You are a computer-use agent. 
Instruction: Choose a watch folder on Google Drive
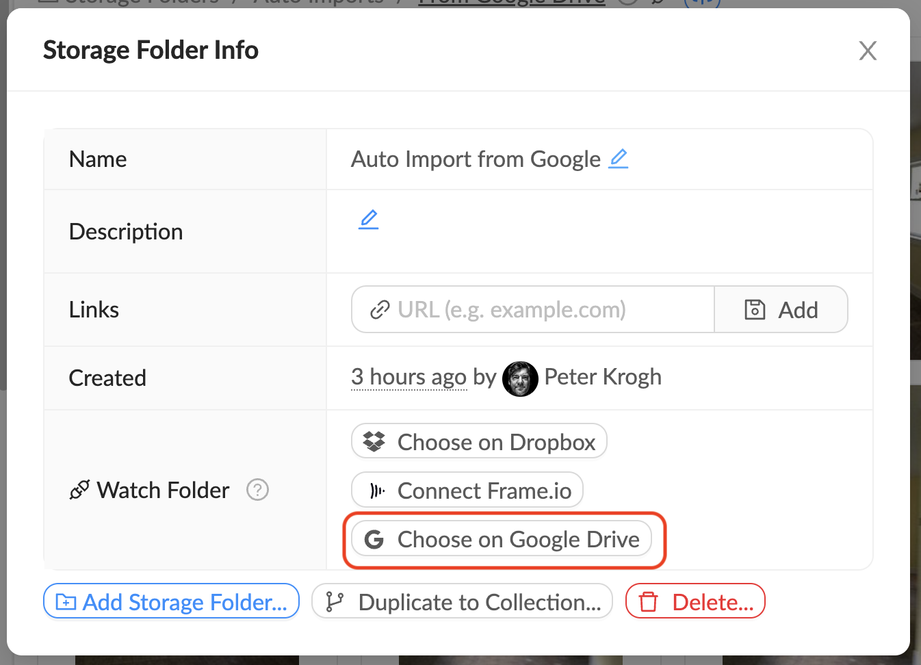(x=502, y=540)
